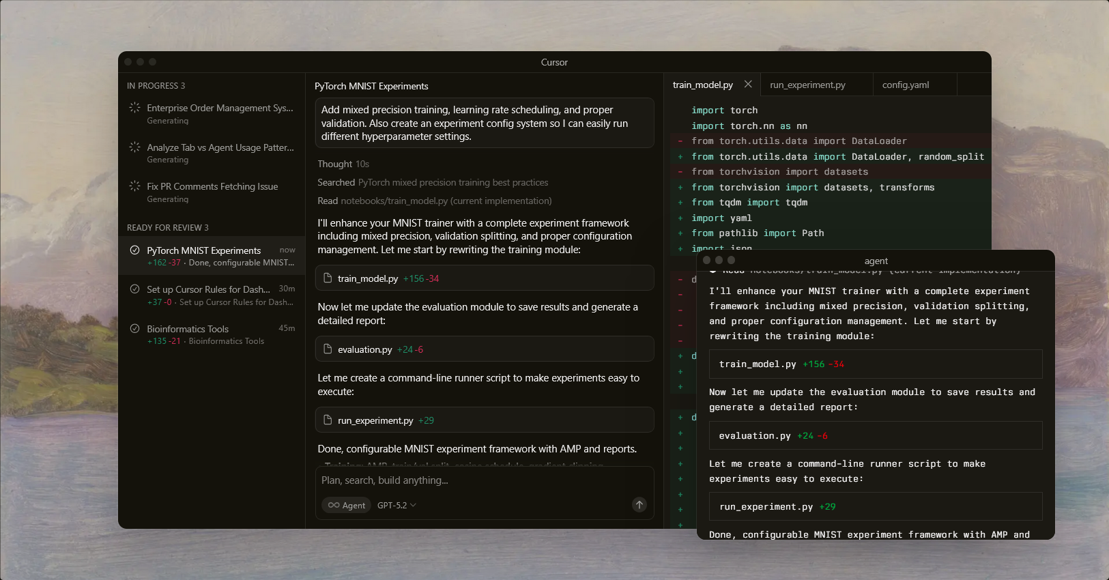
Task: Click spinner icon beside Analyze Tab vs Agent
Action: 134,147
